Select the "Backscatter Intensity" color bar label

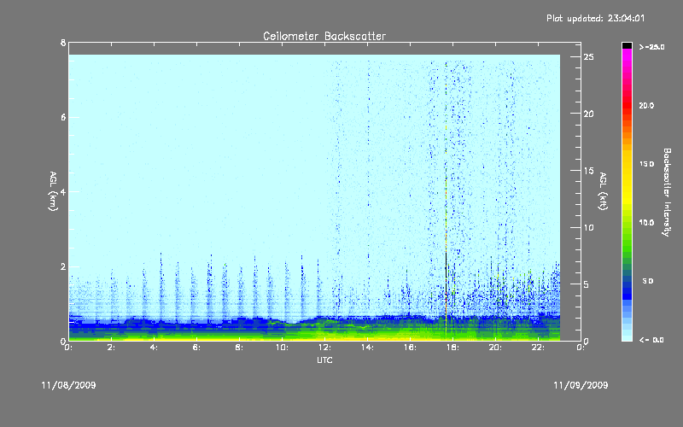[667, 192]
